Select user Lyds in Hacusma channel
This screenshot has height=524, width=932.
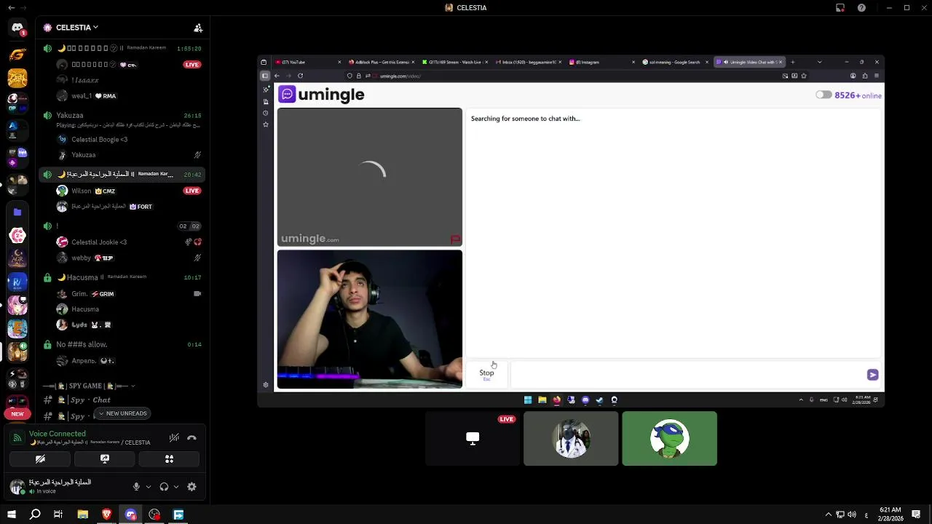tap(80, 325)
